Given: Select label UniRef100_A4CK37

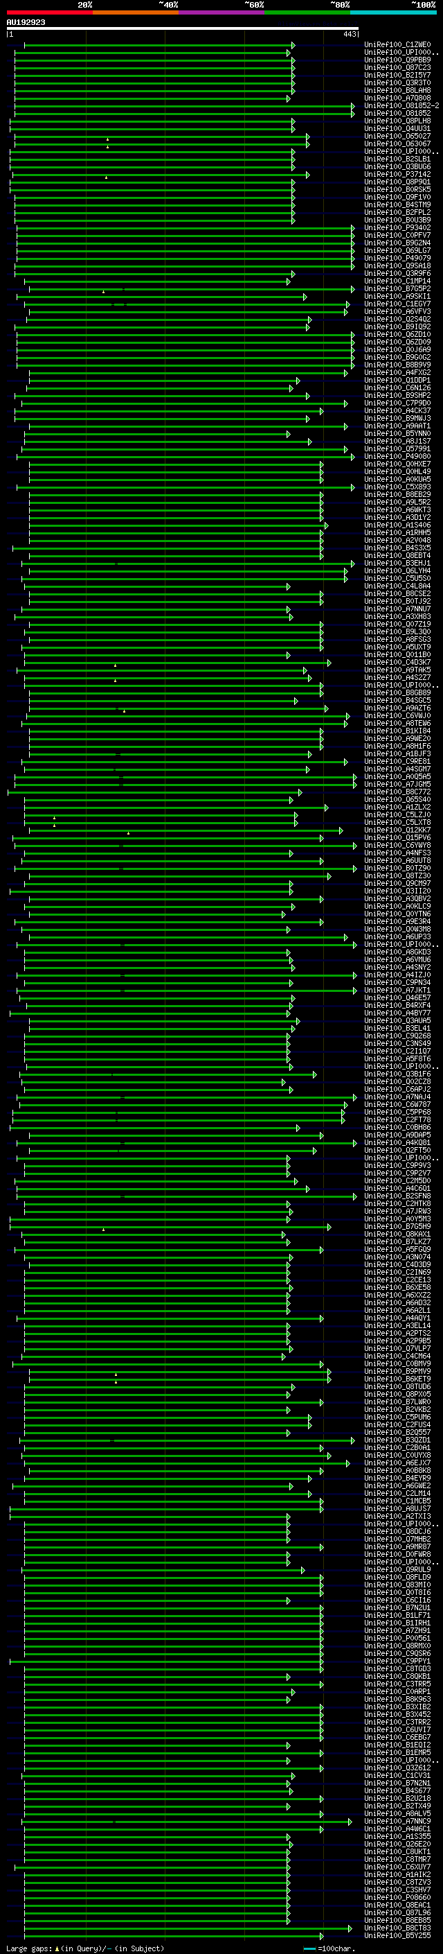Looking at the screenshot, I should [x=397, y=411].
